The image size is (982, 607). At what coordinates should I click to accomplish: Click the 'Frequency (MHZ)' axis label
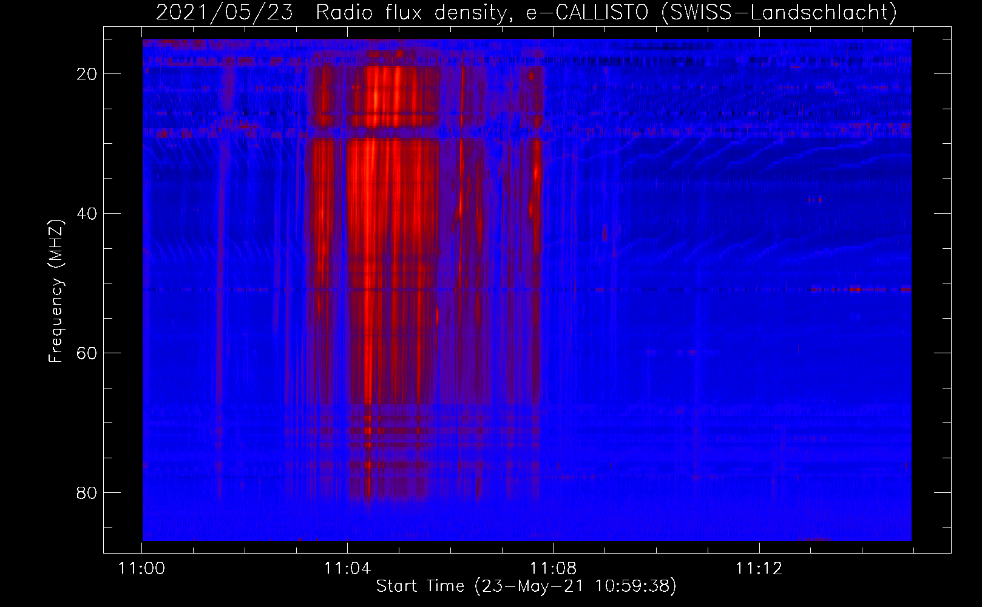tap(56, 291)
